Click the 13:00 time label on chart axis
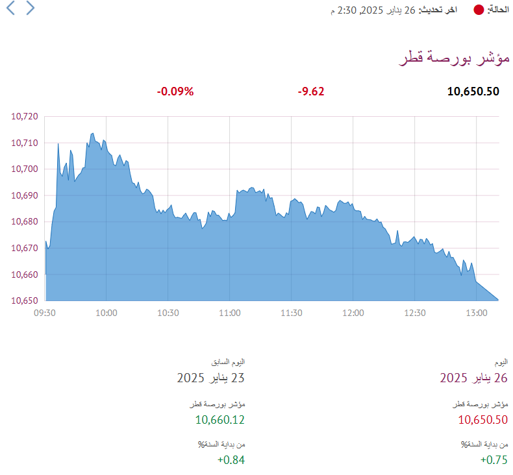The height and width of the screenshot is (475, 513). [477, 313]
